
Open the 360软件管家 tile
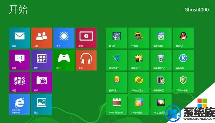coord(139,104)
